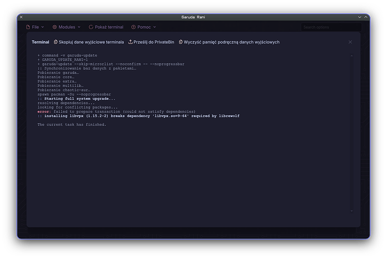
Task: Click the upload icon before Prześlij
Action: tap(131, 42)
